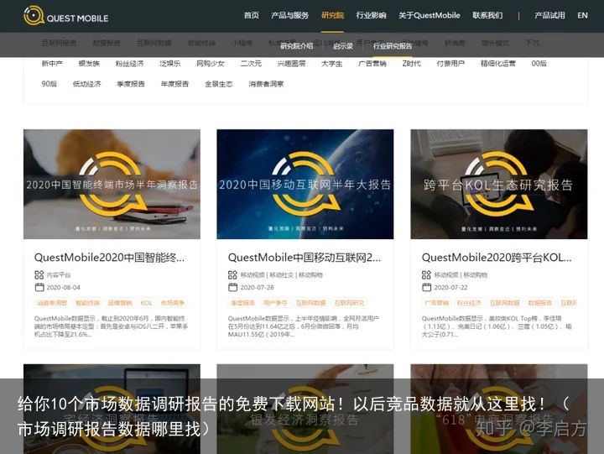Click the calendar icon beside 2020-08-04

tap(39, 287)
